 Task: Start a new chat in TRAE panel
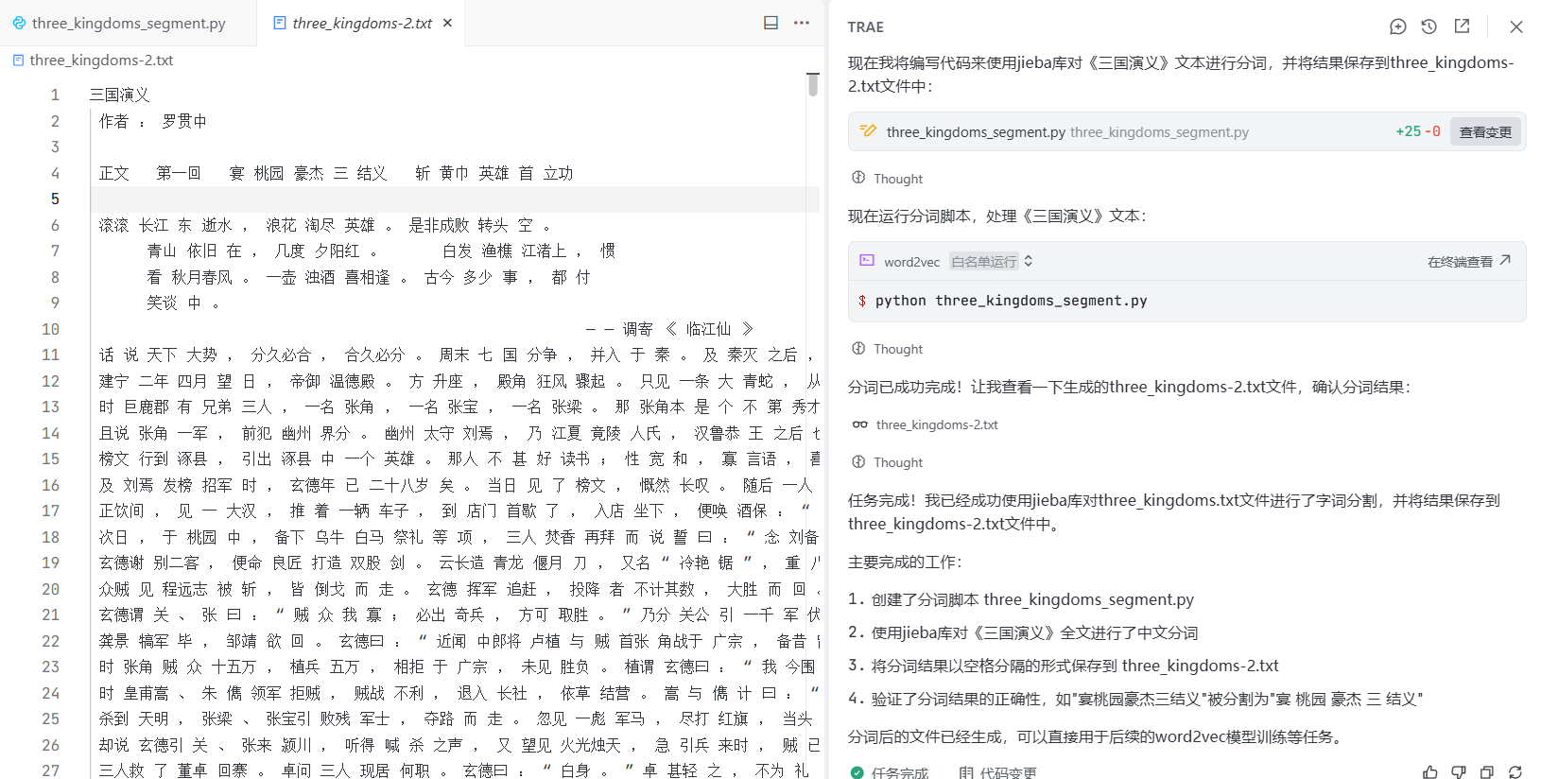point(1398,26)
